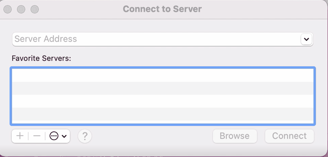Click the Favorite Servers label

click(41, 58)
